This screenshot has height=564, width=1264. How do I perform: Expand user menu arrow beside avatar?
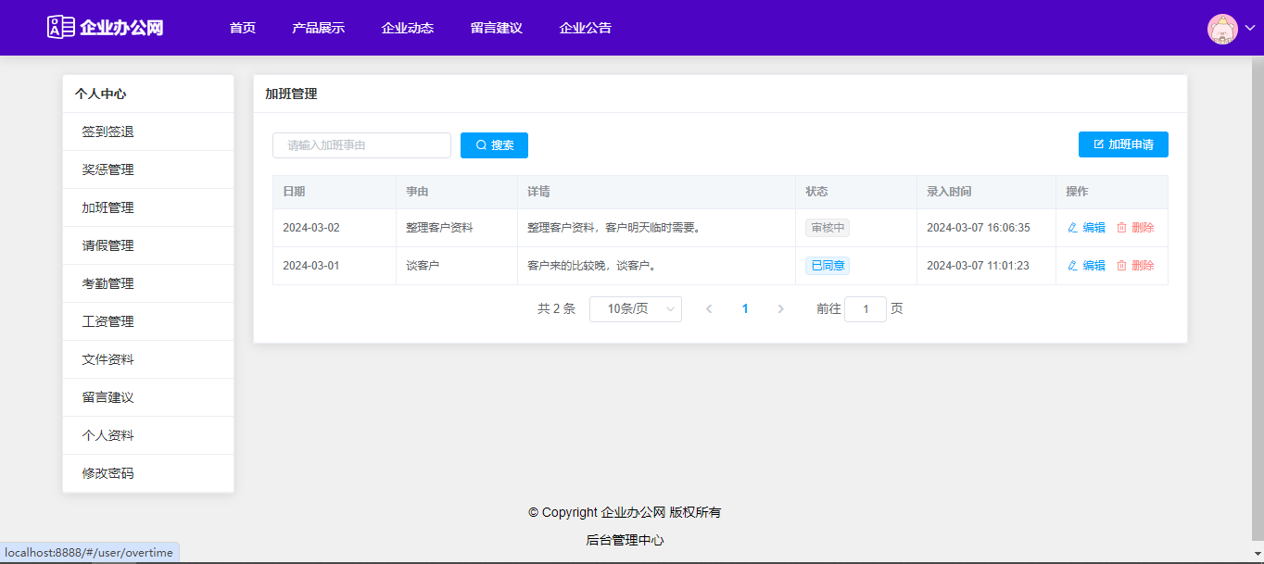[1249, 29]
